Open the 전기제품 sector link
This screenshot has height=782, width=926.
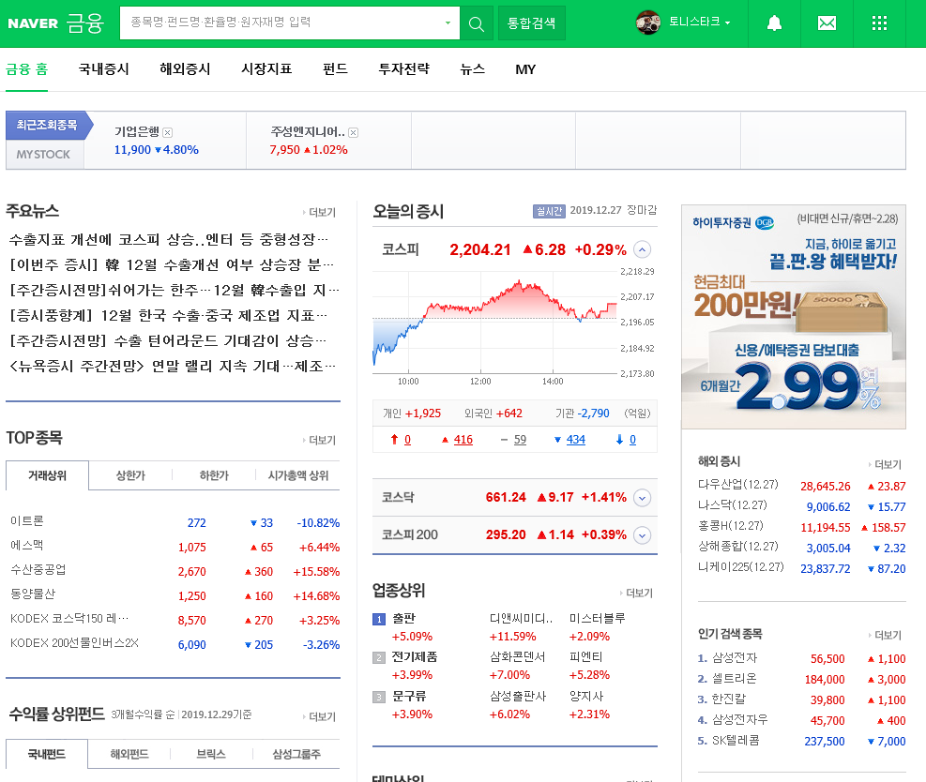coord(415,657)
